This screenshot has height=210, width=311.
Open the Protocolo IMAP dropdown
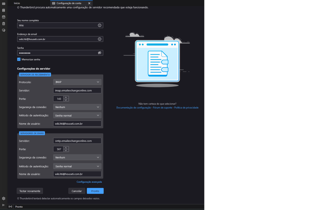tap(77, 82)
